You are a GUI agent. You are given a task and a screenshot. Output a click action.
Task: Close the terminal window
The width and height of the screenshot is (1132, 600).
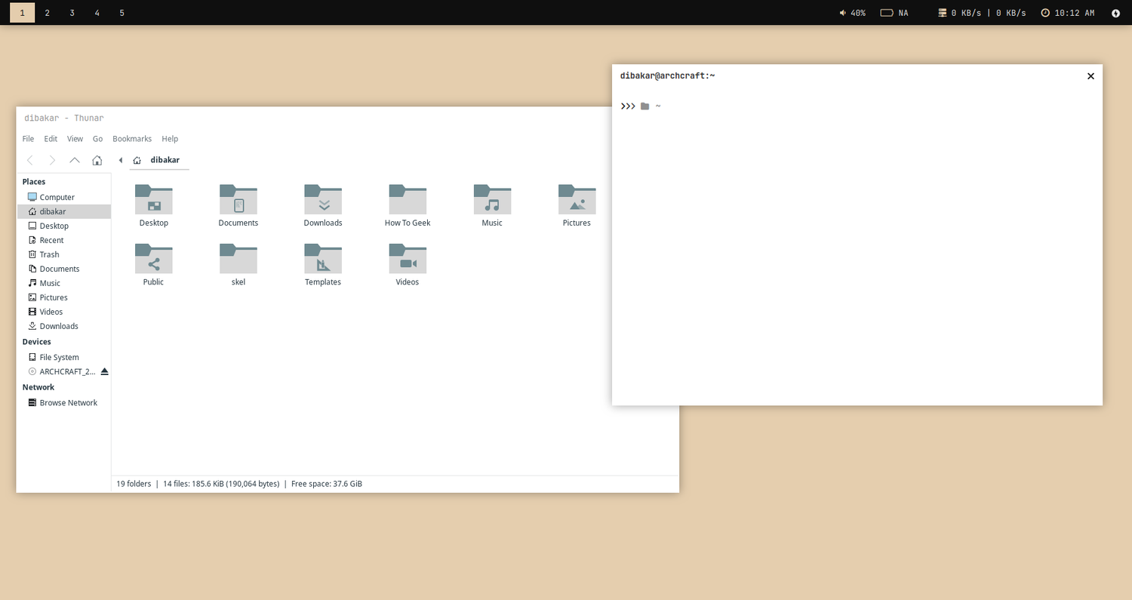1090,76
